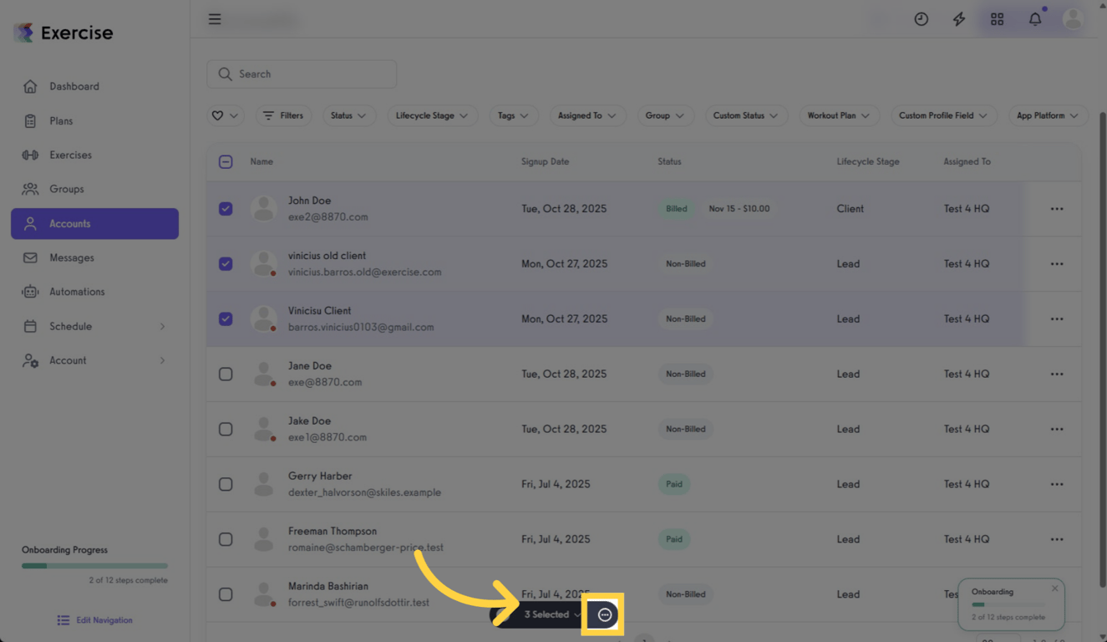Open the Automations section

[75, 291]
